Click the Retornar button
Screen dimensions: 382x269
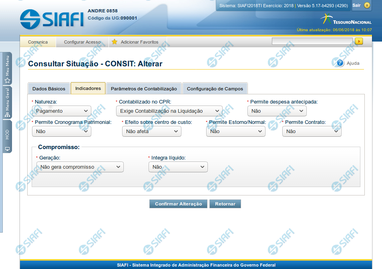click(x=225, y=204)
